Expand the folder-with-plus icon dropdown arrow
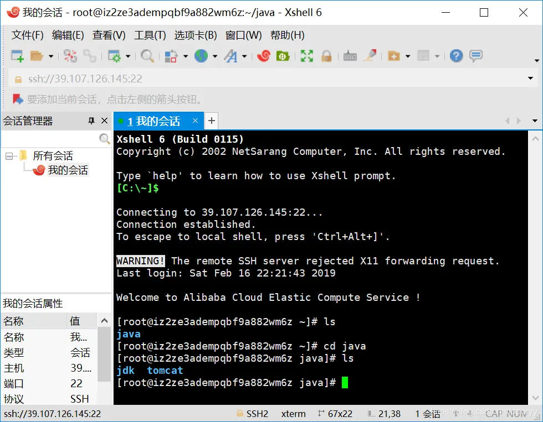543x422 pixels. click(408, 56)
